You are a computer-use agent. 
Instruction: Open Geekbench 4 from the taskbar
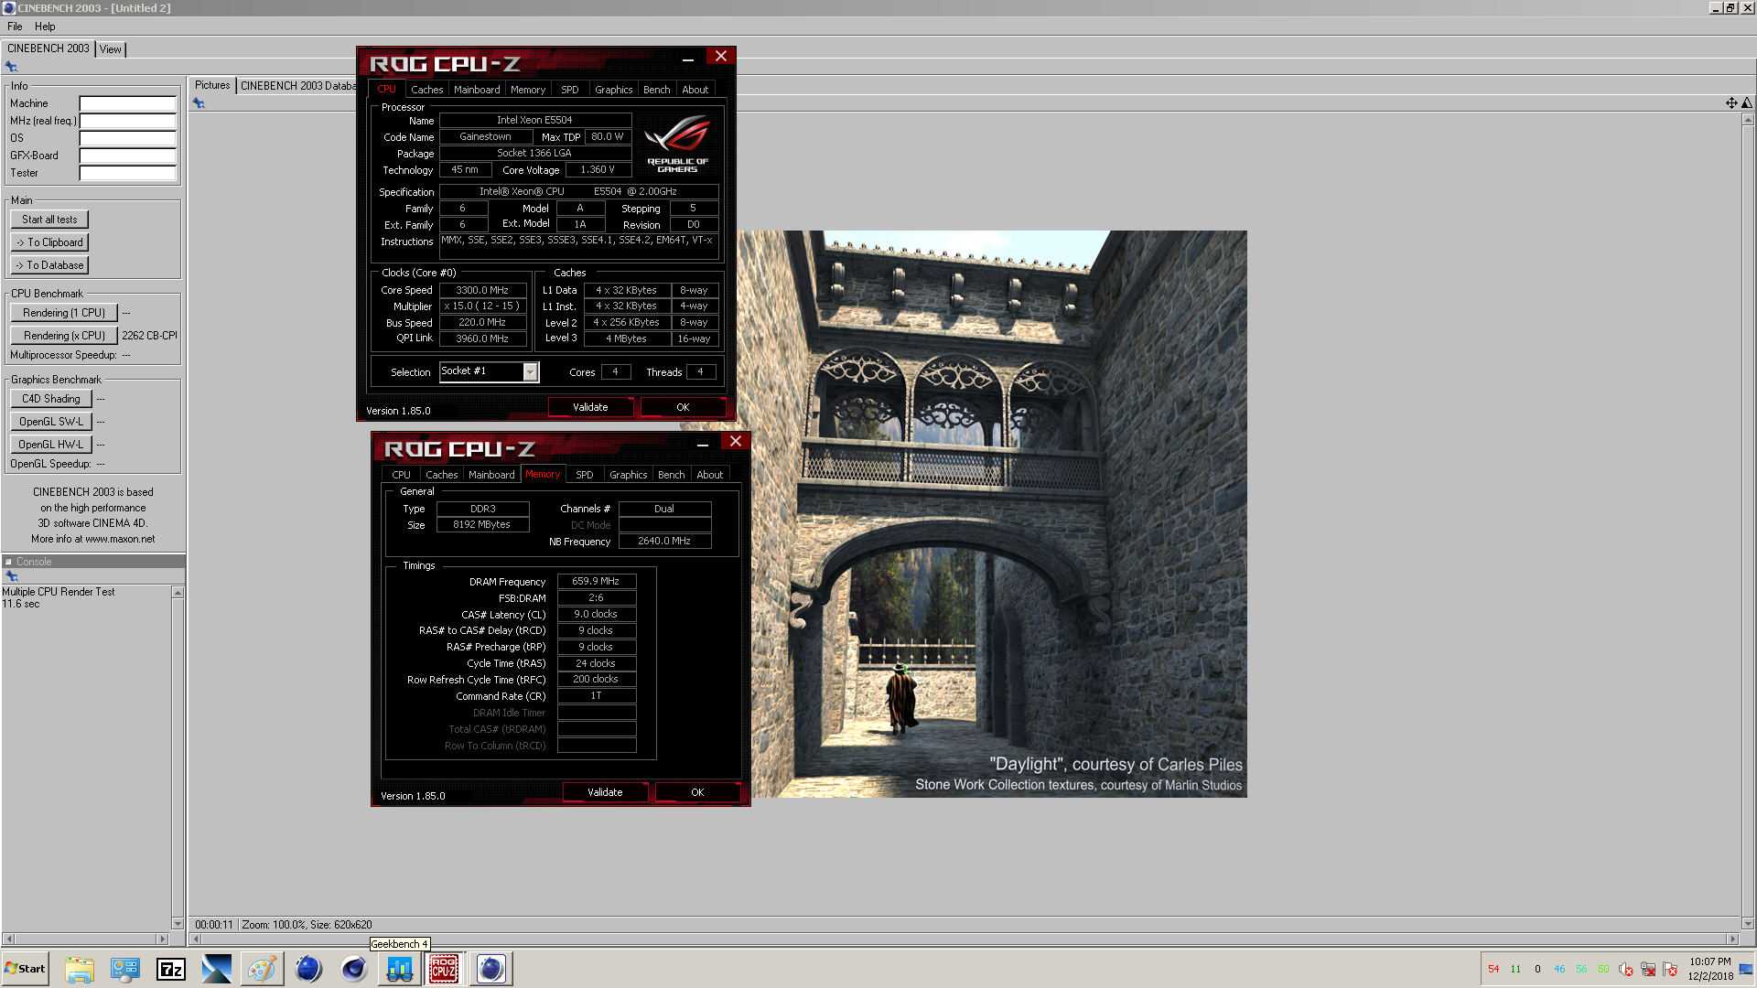pyautogui.click(x=400, y=969)
